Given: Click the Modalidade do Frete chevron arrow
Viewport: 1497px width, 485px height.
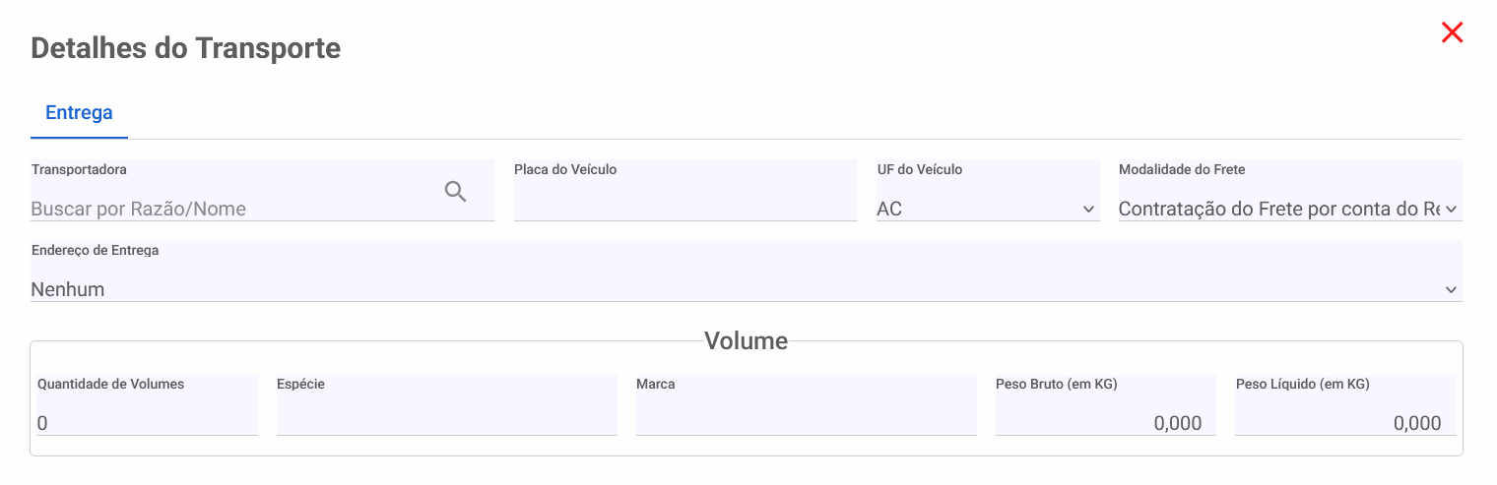Looking at the screenshot, I should pyautogui.click(x=1451, y=210).
